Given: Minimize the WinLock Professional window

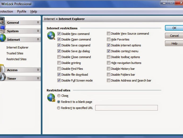Looking at the screenshot, I should tap(164, 3).
